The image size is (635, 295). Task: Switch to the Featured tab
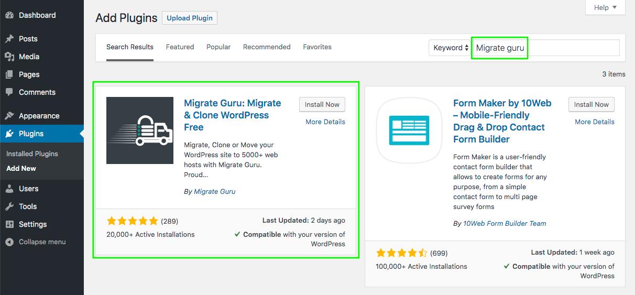click(180, 47)
